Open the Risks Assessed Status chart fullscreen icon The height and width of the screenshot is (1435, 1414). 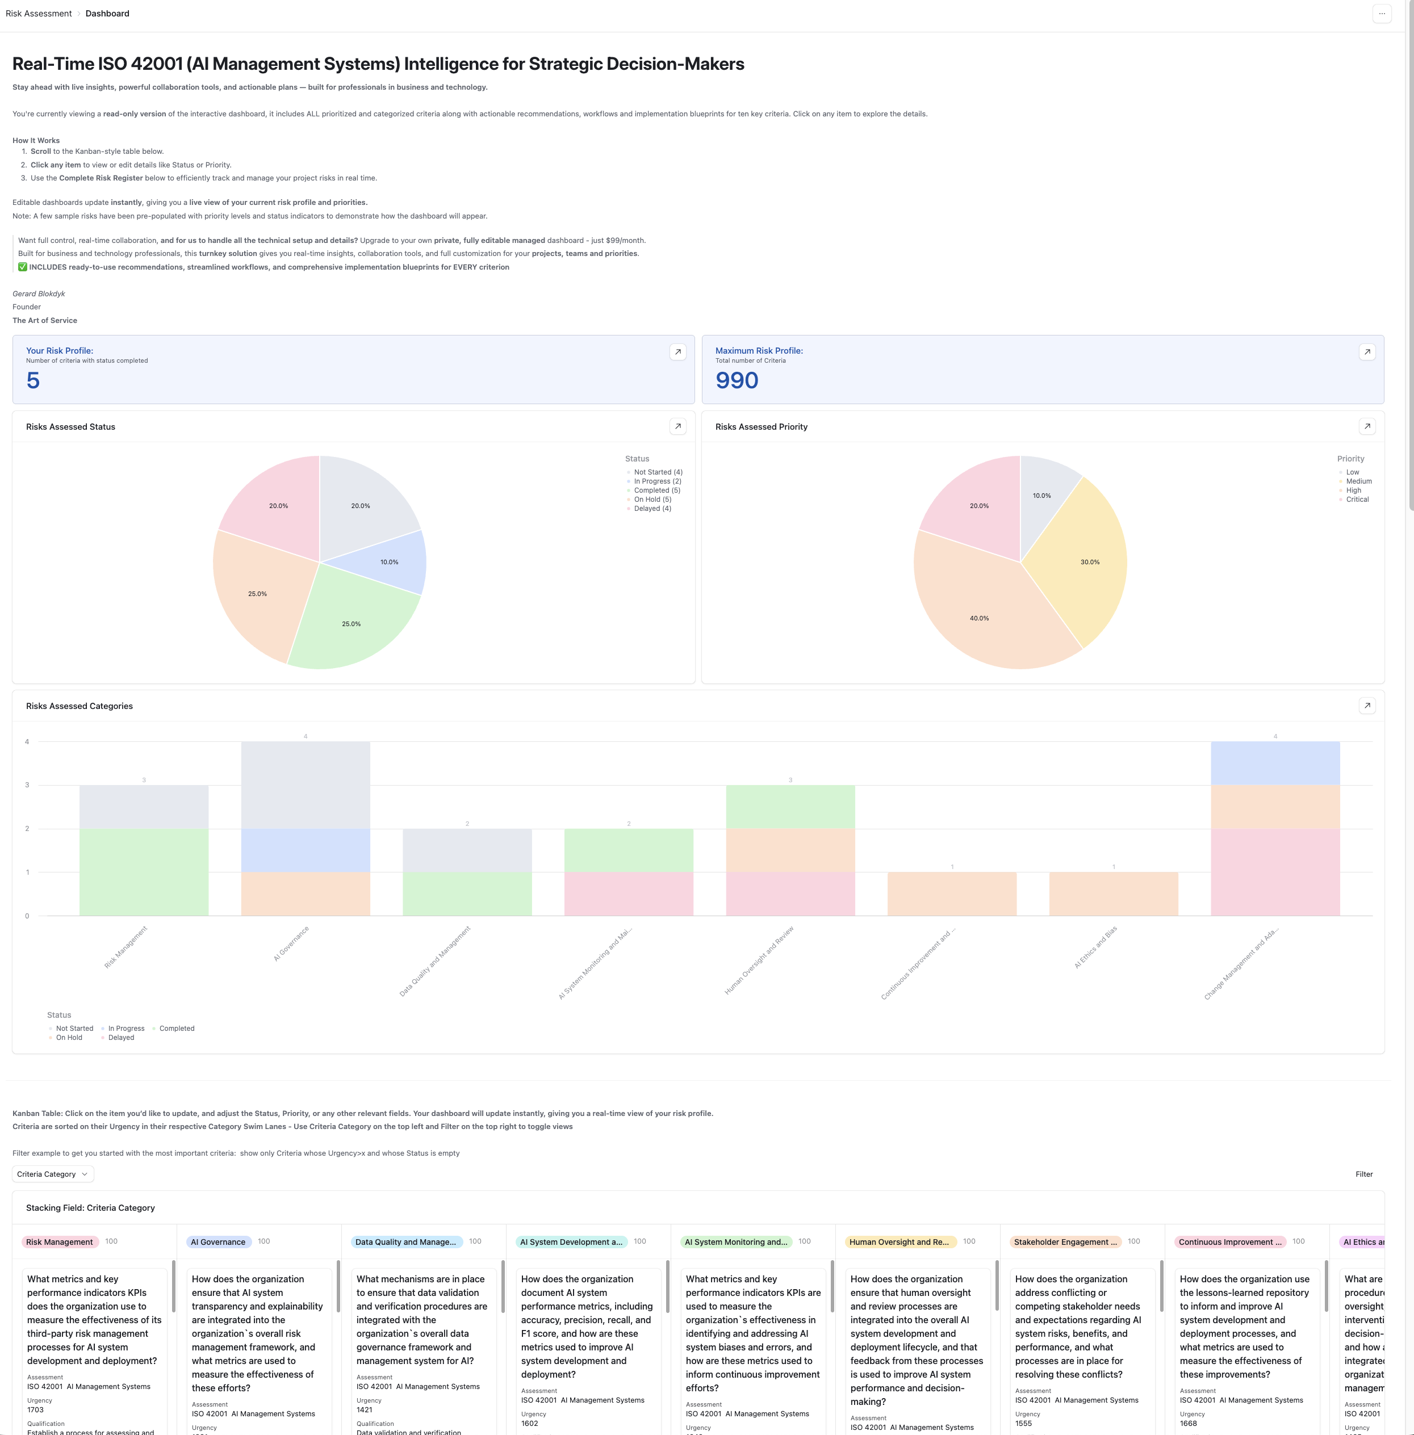(678, 426)
